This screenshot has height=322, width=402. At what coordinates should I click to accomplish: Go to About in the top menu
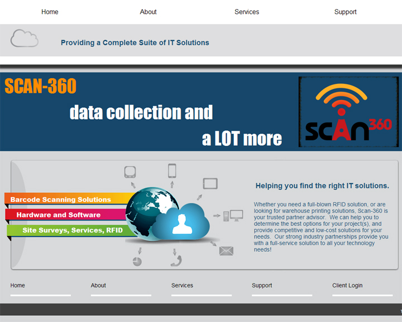click(148, 12)
